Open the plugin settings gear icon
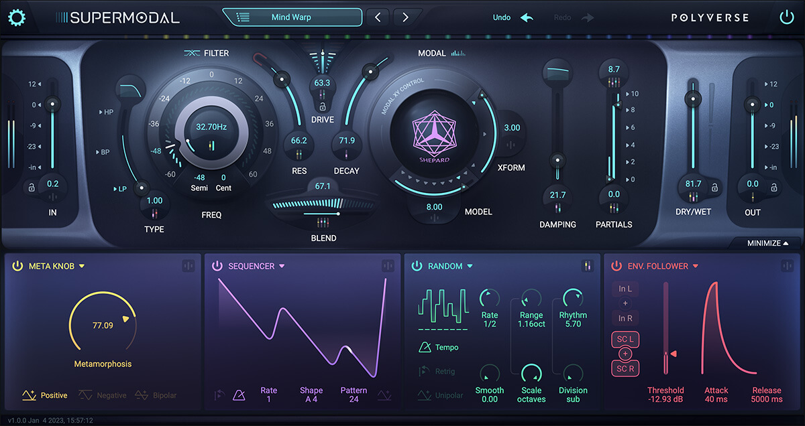 [16, 17]
